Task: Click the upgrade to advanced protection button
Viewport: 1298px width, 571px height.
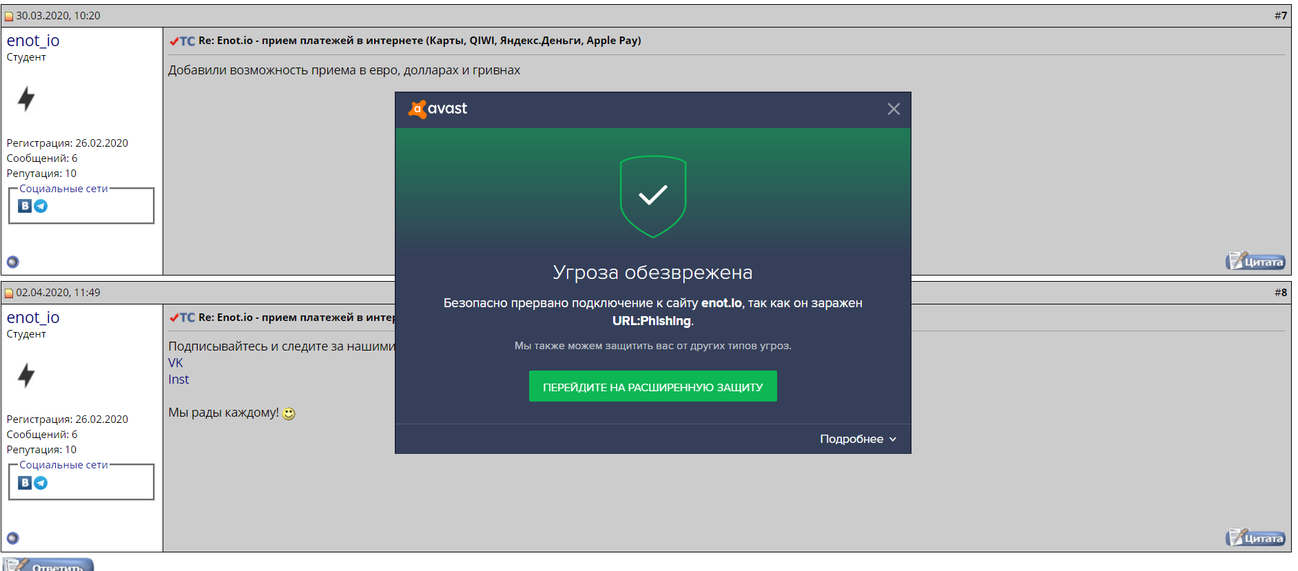Action: coord(653,386)
